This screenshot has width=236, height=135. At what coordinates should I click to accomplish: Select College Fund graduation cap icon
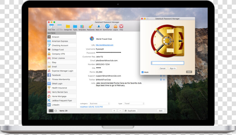coord(49,49)
